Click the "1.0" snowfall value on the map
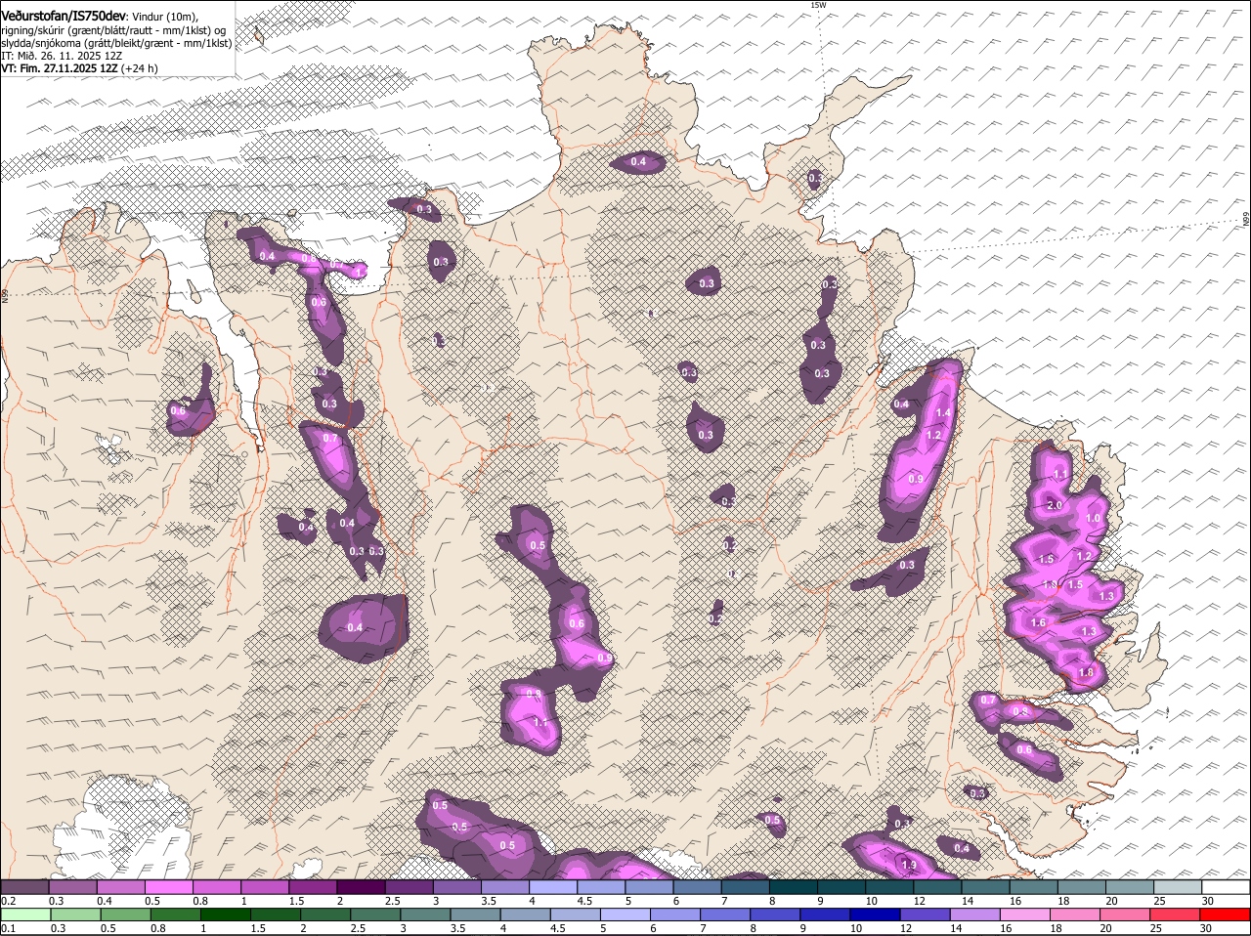Image resolution: width=1251 pixels, height=936 pixels. point(1094,519)
